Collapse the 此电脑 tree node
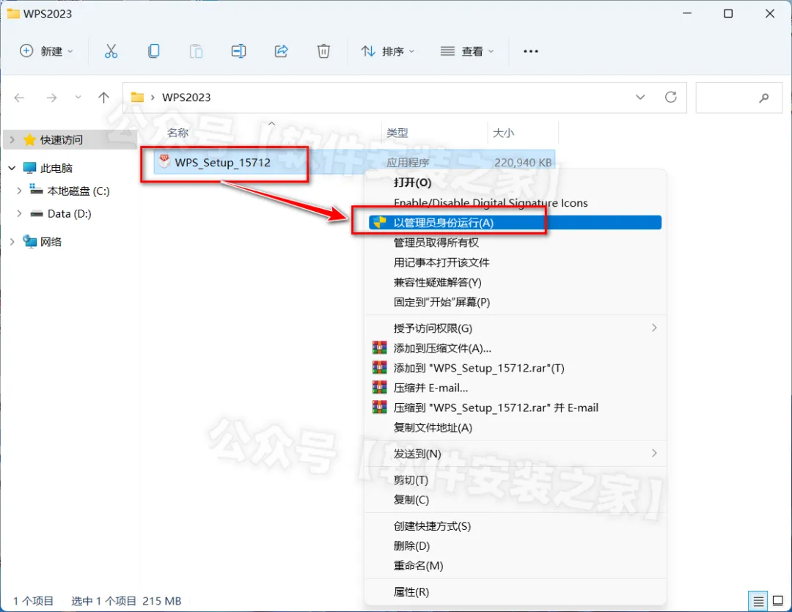792x612 pixels. 12,168
